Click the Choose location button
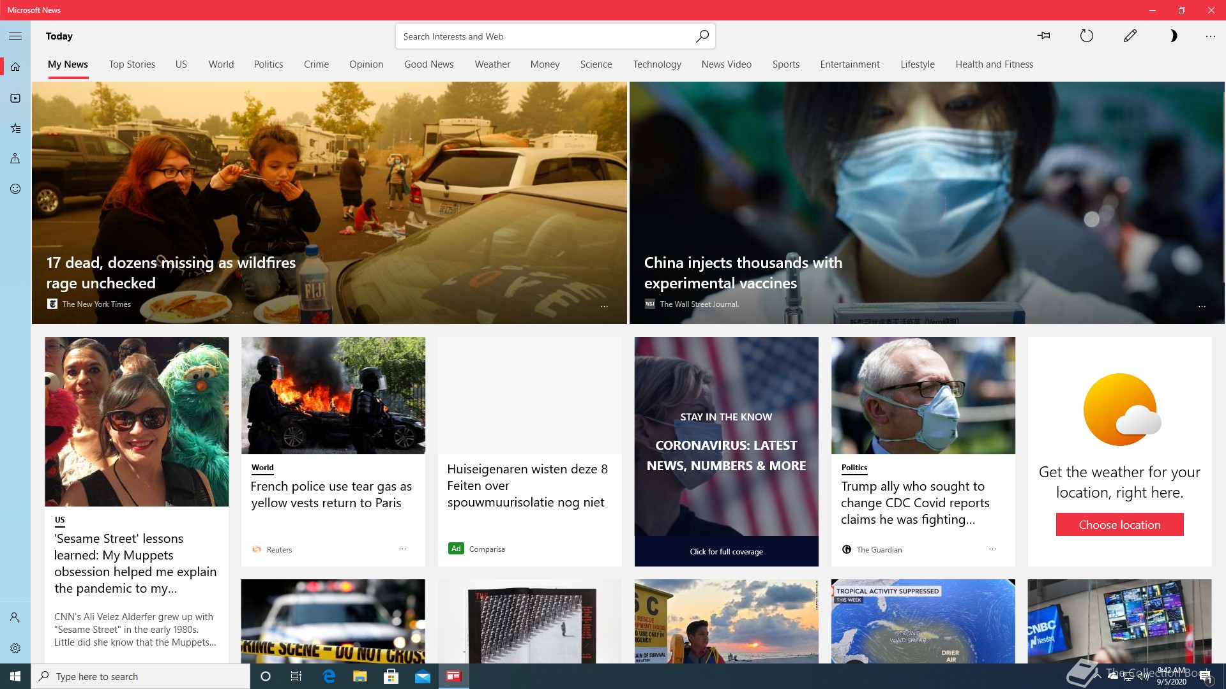The width and height of the screenshot is (1226, 689). tap(1119, 524)
